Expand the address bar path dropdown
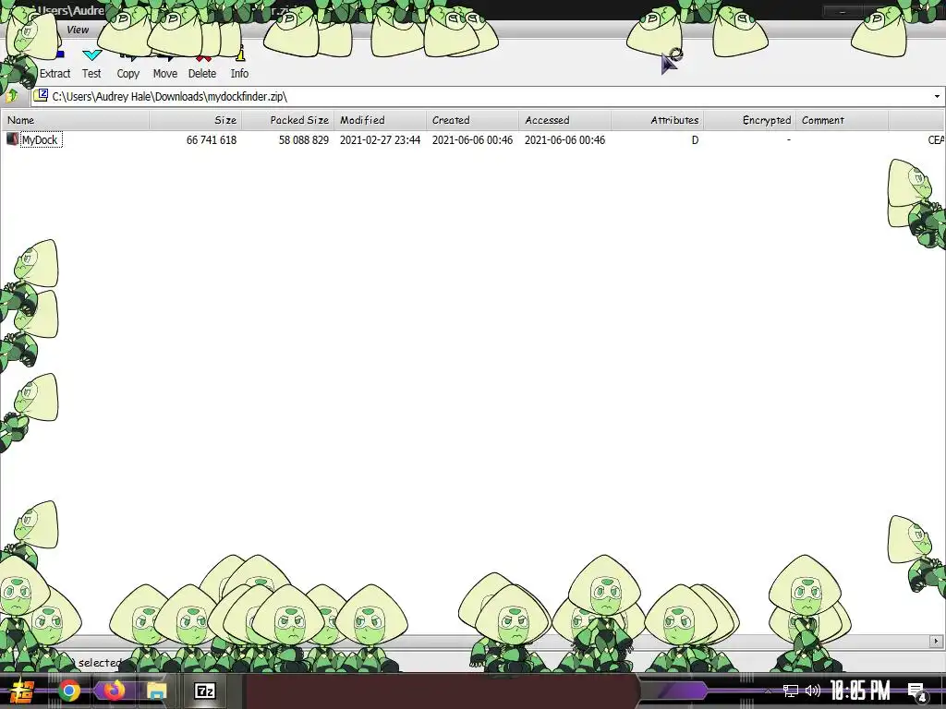This screenshot has width=946, height=709. click(937, 96)
